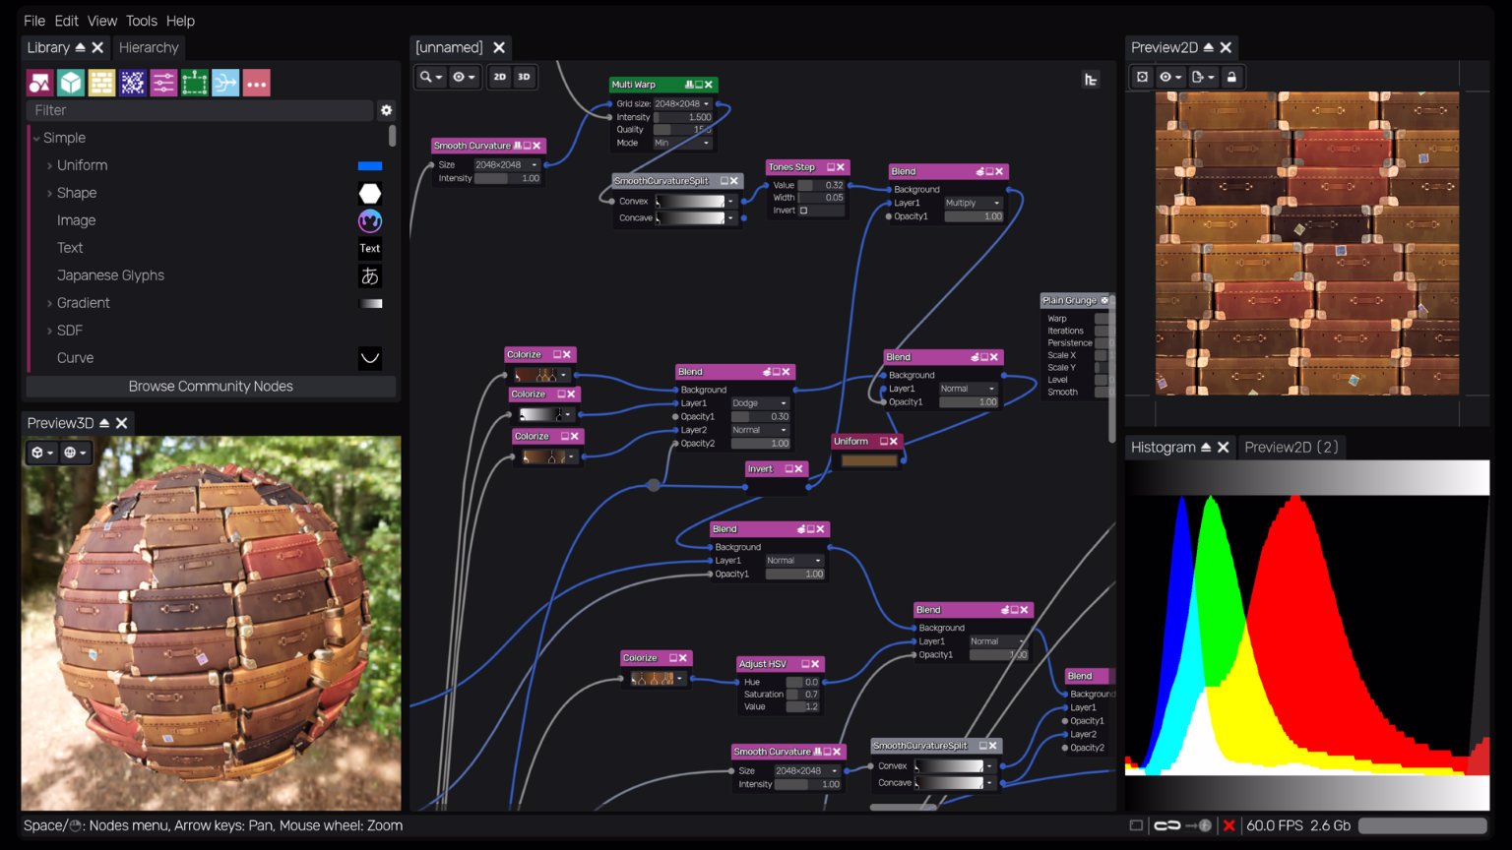Toggle the Invert checkbox in Tones Step node
Viewport: 1512px width, 850px height.
(803, 211)
